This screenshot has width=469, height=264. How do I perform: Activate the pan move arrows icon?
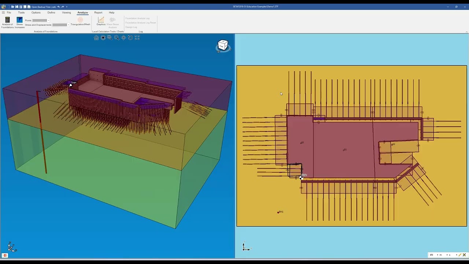(x=123, y=38)
